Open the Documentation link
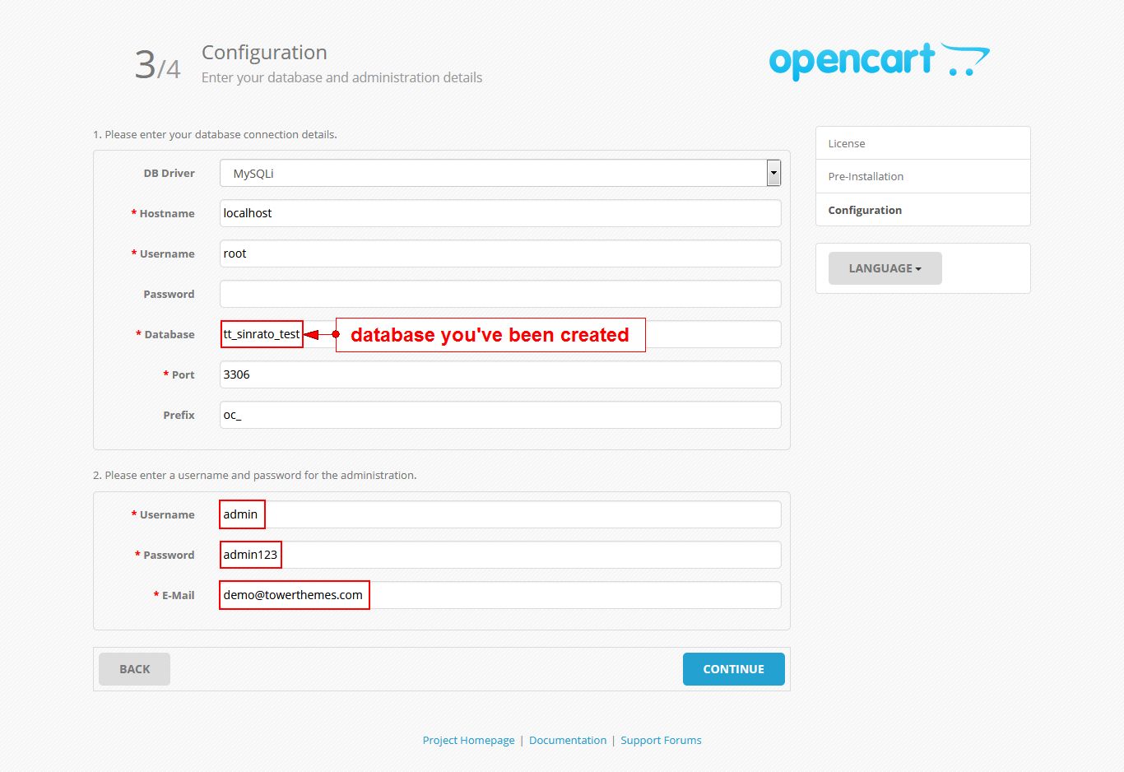Viewport: 1124px width, 772px height. coord(568,740)
